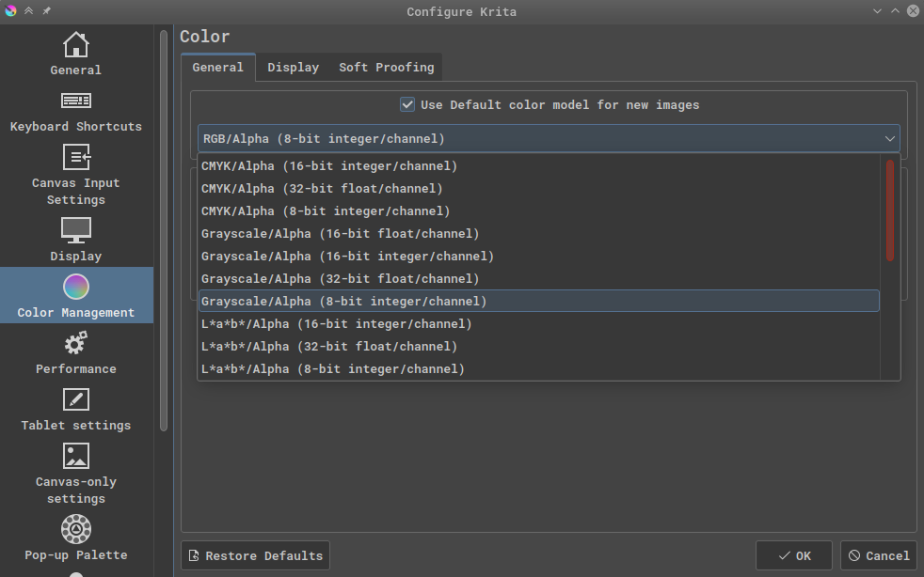Click the sidebar category list scrollbar
Viewport: 924px width, 577px height.
pos(164,231)
